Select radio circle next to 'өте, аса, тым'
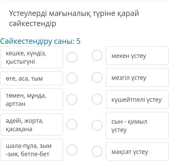The height and width of the screenshot is (163, 172). tap(72, 78)
